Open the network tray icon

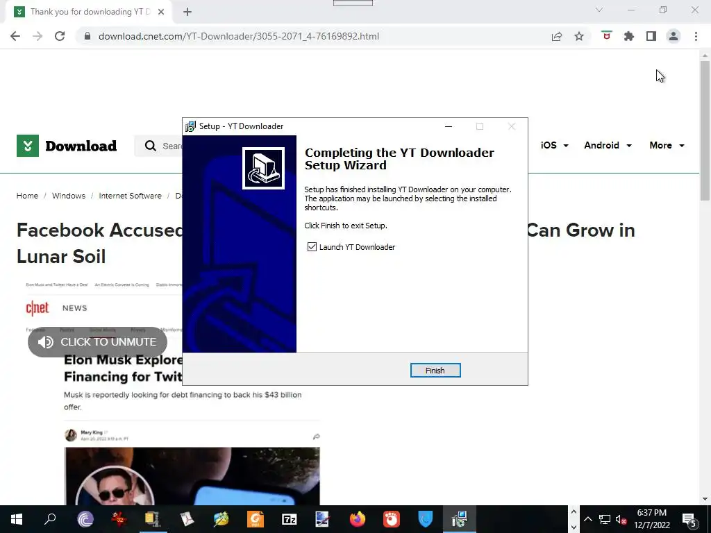pyautogui.click(x=605, y=519)
